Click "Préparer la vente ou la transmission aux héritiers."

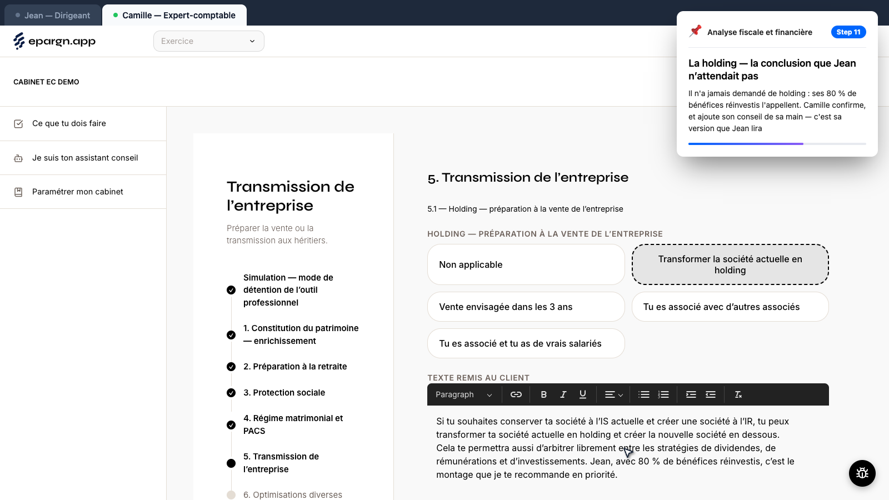tap(277, 234)
